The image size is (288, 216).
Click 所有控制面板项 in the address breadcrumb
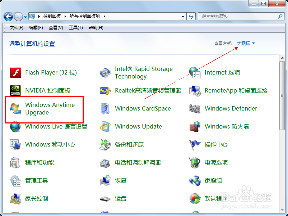click(85, 16)
